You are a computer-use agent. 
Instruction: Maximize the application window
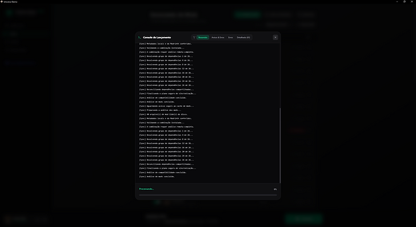[x=405, y=2]
